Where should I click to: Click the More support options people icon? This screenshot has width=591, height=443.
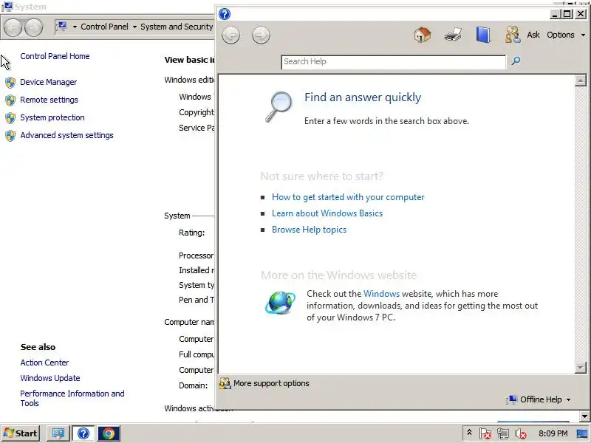point(225,383)
